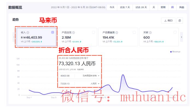
Task: Check the 买家 metric checkbox
Action: coord(175,32)
